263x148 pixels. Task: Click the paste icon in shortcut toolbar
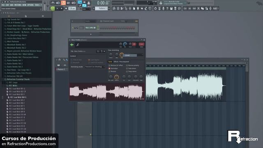click(x=206, y=8)
